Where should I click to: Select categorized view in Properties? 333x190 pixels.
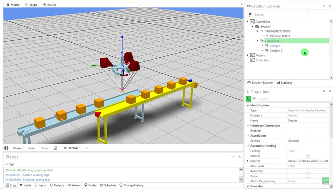(x=248, y=99)
